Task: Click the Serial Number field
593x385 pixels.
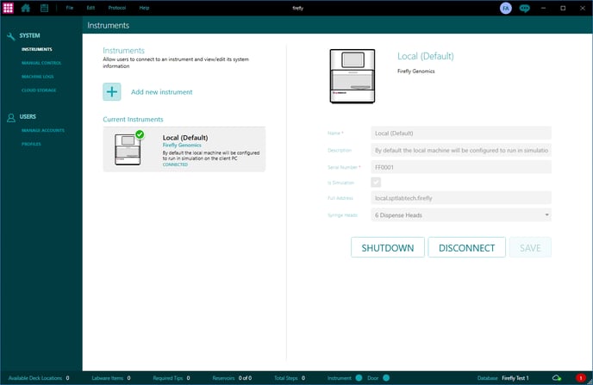Action: pos(461,165)
